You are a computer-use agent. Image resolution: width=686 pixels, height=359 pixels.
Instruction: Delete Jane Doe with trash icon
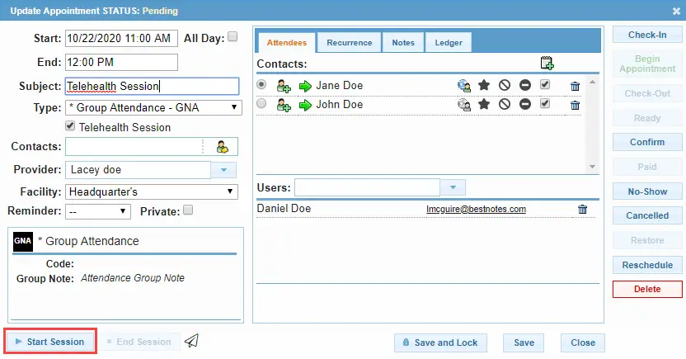coord(575,87)
